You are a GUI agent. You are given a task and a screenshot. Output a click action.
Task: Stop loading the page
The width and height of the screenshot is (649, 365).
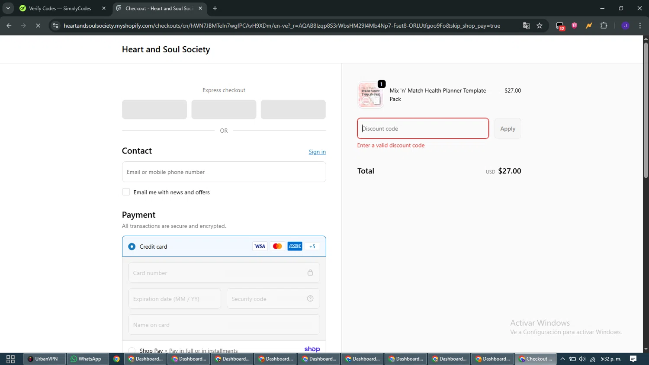coord(38,26)
